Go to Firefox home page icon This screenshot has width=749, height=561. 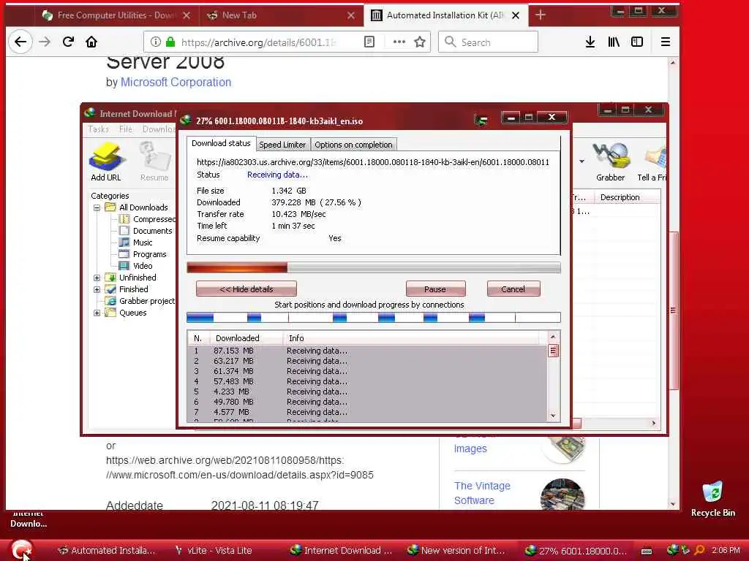(x=91, y=42)
